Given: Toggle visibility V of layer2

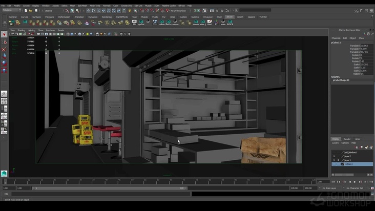Looking at the screenshot, I should pyautogui.click(x=334, y=156).
